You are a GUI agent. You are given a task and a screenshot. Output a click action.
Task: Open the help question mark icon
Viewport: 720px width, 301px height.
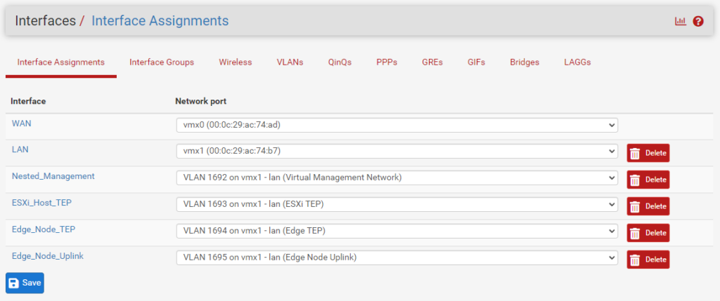click(698, 21)
